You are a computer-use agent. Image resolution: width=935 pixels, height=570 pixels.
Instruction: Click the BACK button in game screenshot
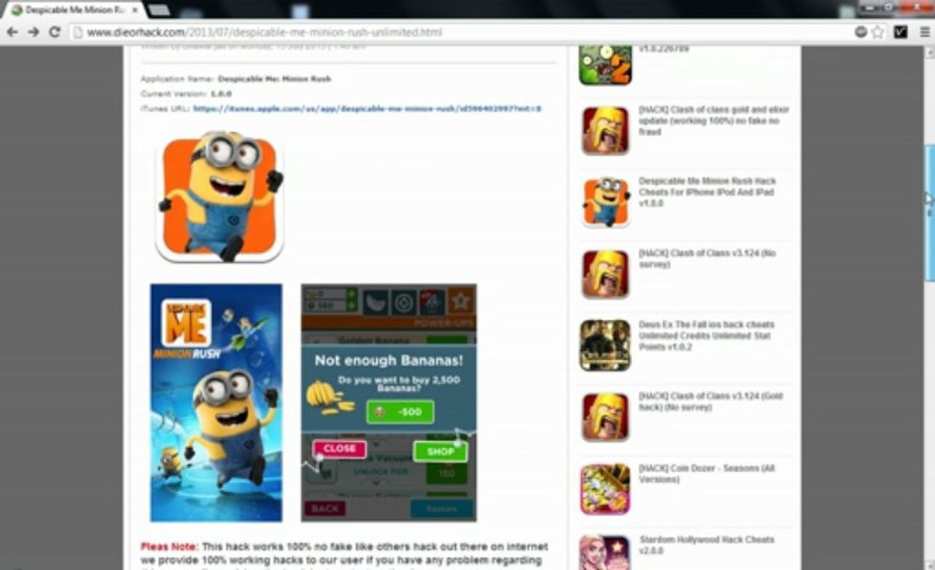click(325, 509)
